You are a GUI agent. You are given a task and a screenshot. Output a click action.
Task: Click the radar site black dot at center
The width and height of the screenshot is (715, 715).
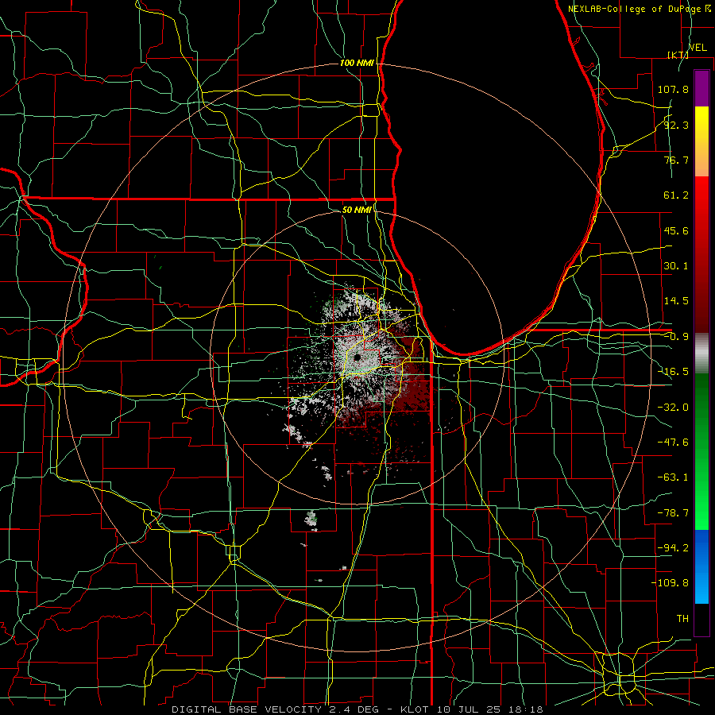(x=357, y=357)
